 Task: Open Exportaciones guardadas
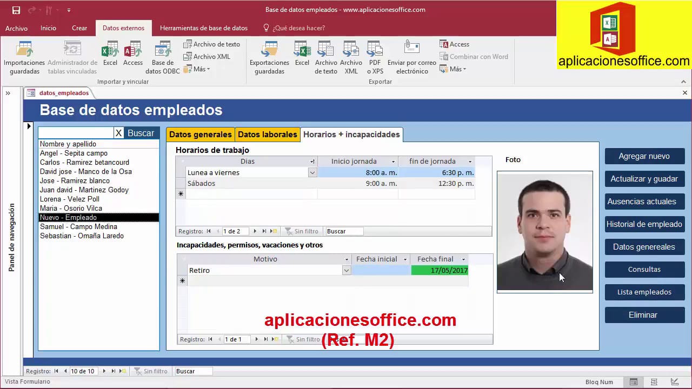click(x=269, y=51)
